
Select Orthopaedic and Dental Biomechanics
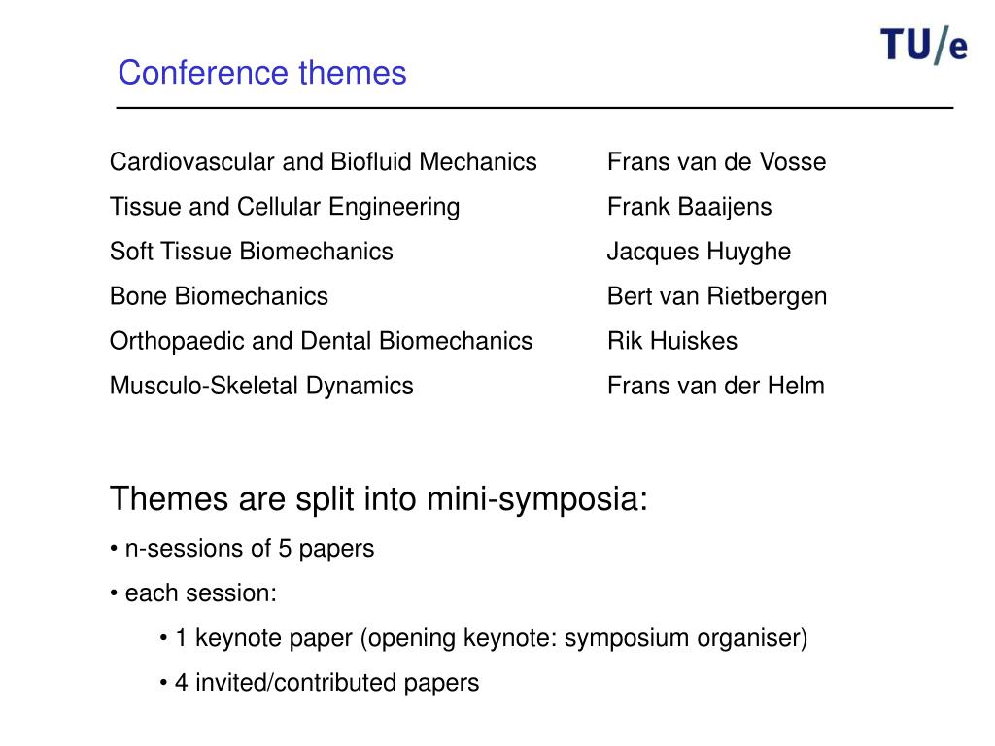tap(321, 341)
